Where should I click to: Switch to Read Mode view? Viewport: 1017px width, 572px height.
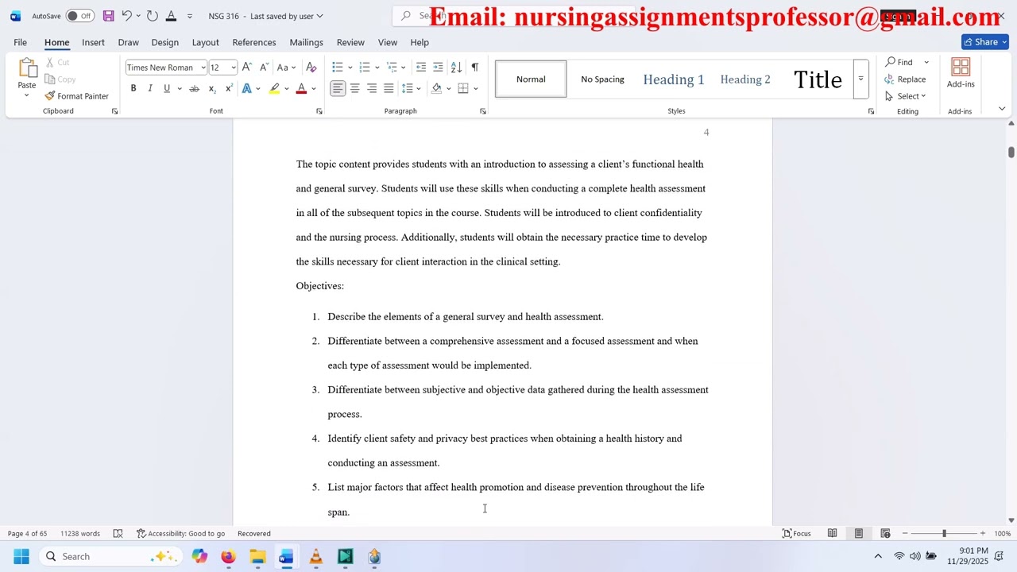832,534
